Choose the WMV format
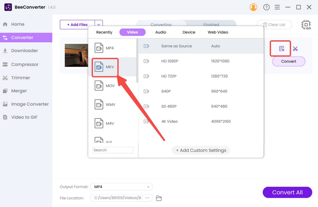The width and height of the screenshot is (318, 207). (113, 104)
